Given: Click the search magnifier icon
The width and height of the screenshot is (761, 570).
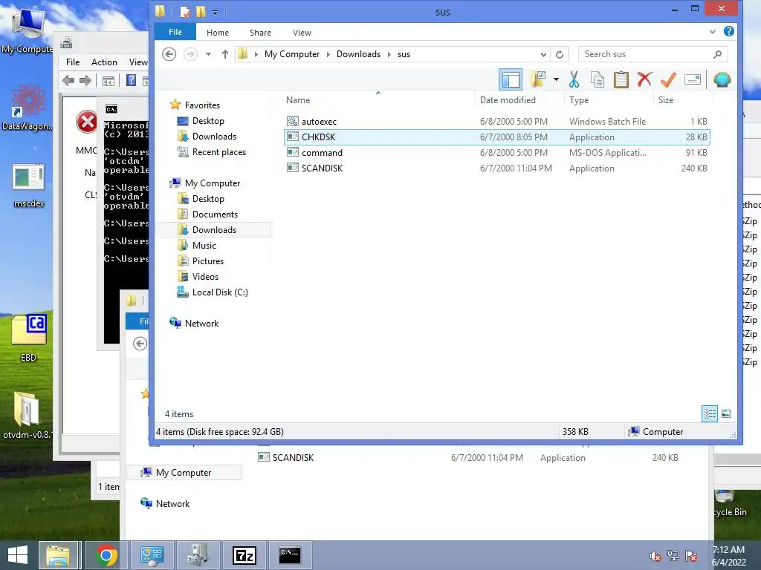Looking at the screenshot, I should 718,54.
